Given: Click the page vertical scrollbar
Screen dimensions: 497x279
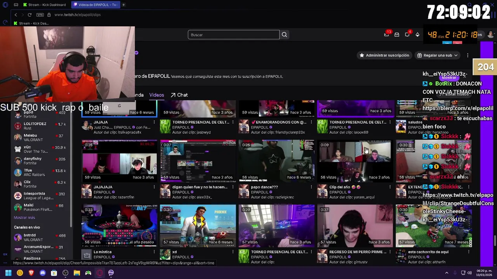Looking at the screenshot, I should pyautogui.click(x=495, y=240).
